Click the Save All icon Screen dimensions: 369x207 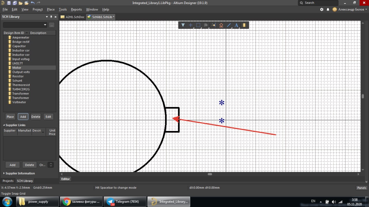coord(14,3)
